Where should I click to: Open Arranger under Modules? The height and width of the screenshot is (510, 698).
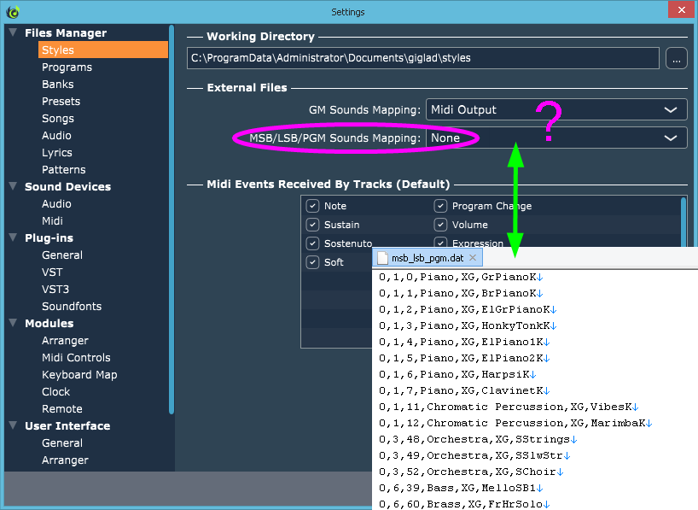65,341
